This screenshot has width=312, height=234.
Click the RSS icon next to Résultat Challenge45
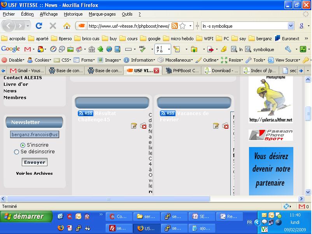coord(86,113)
